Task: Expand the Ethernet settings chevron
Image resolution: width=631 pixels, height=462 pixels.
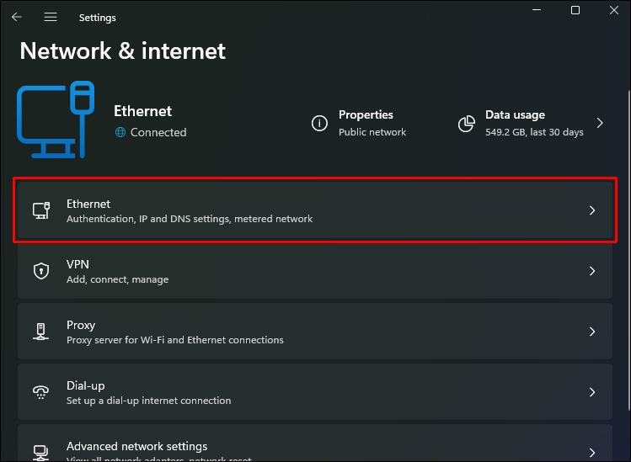Action: coord(592,210)
